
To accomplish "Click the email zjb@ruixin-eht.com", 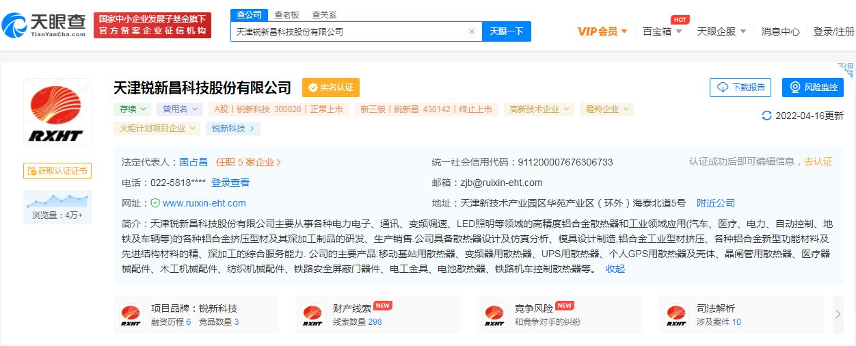I will (501, 183).
